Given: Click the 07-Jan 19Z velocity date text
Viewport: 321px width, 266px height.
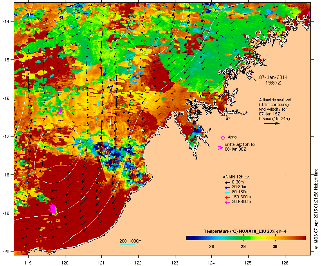Looking at the screenshot, I should [269, 114].
